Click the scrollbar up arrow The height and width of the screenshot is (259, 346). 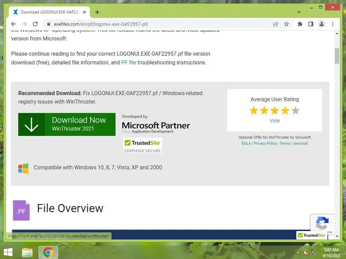pyautogui.click(x=337, y=33)
